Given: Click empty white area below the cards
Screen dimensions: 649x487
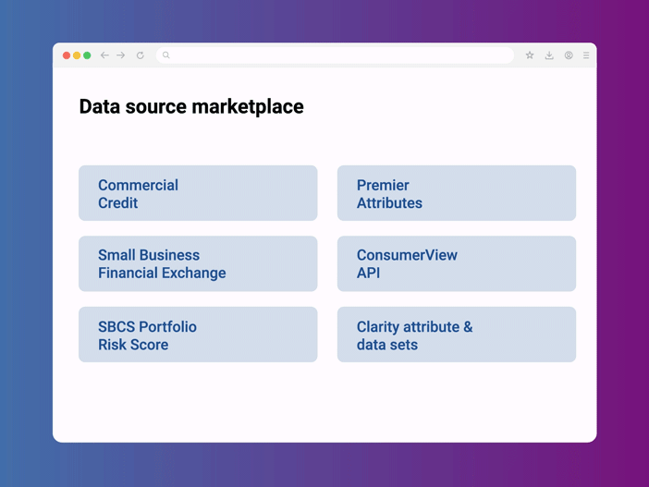Looking at the screenshot, I should 324,402.
